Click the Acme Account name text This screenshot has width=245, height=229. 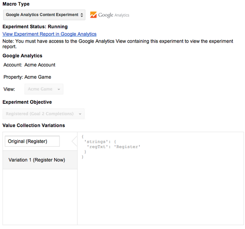40,65
